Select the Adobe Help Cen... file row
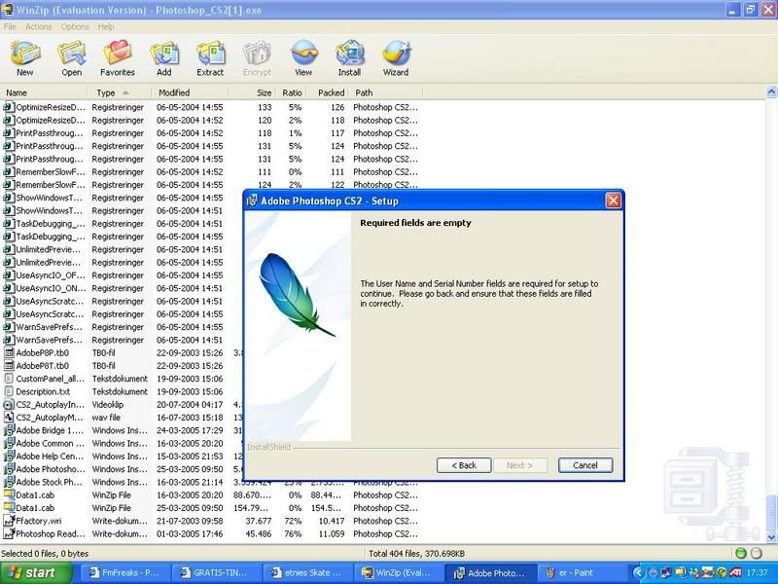 point(211,456)
